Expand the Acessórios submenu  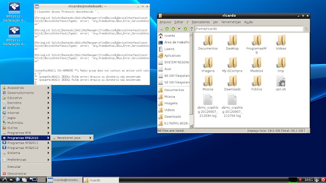(26, 88)
